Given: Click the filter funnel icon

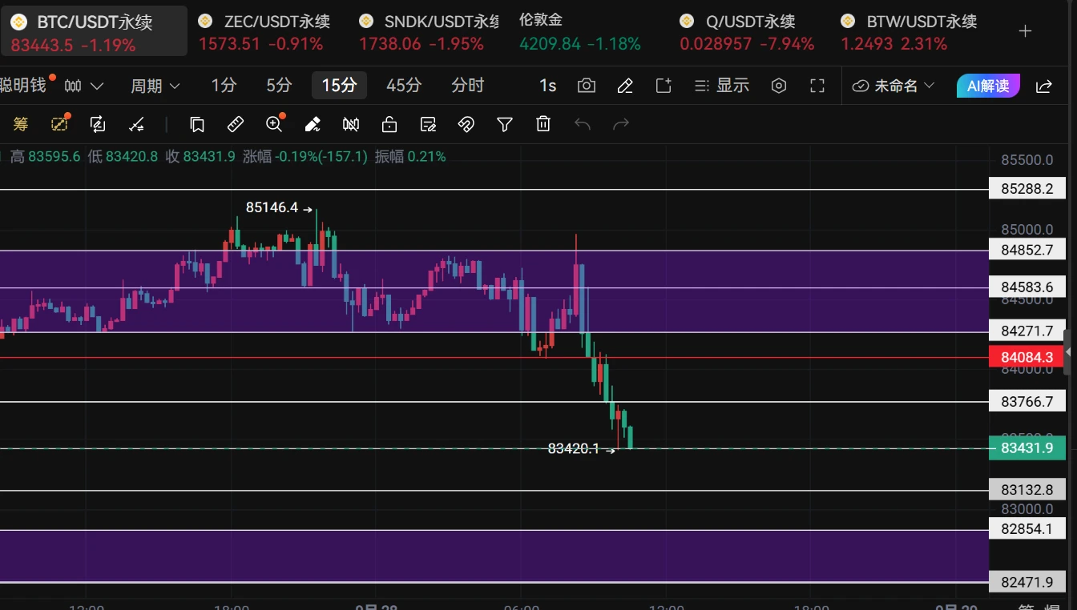Looking at the screenshot, I should pos(505,124).
